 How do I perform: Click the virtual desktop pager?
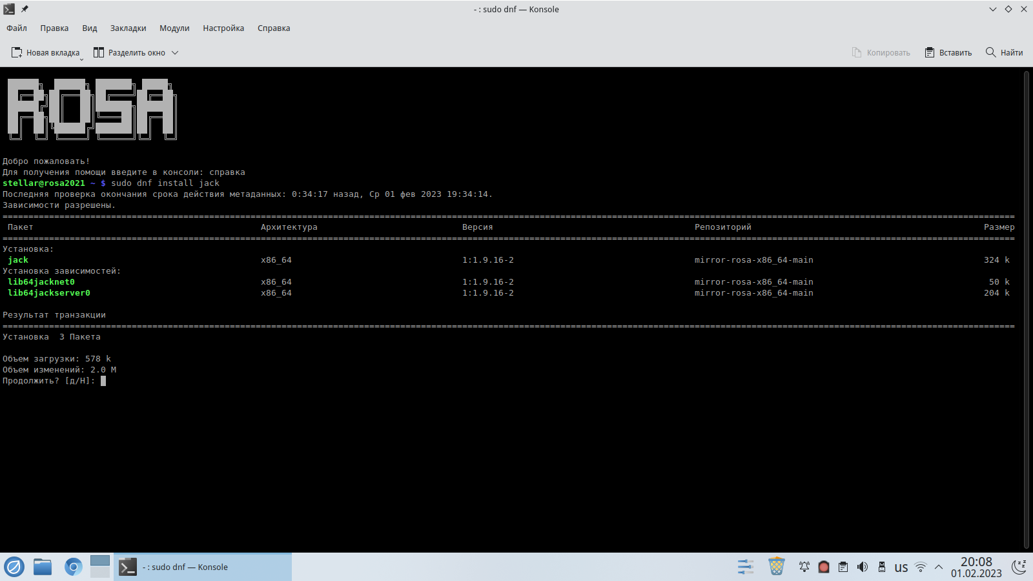pos(100,567)
